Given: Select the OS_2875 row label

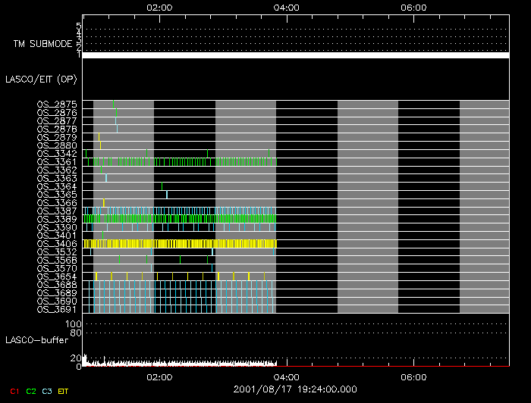Looking at the screenshot, I should pos(57,104).
